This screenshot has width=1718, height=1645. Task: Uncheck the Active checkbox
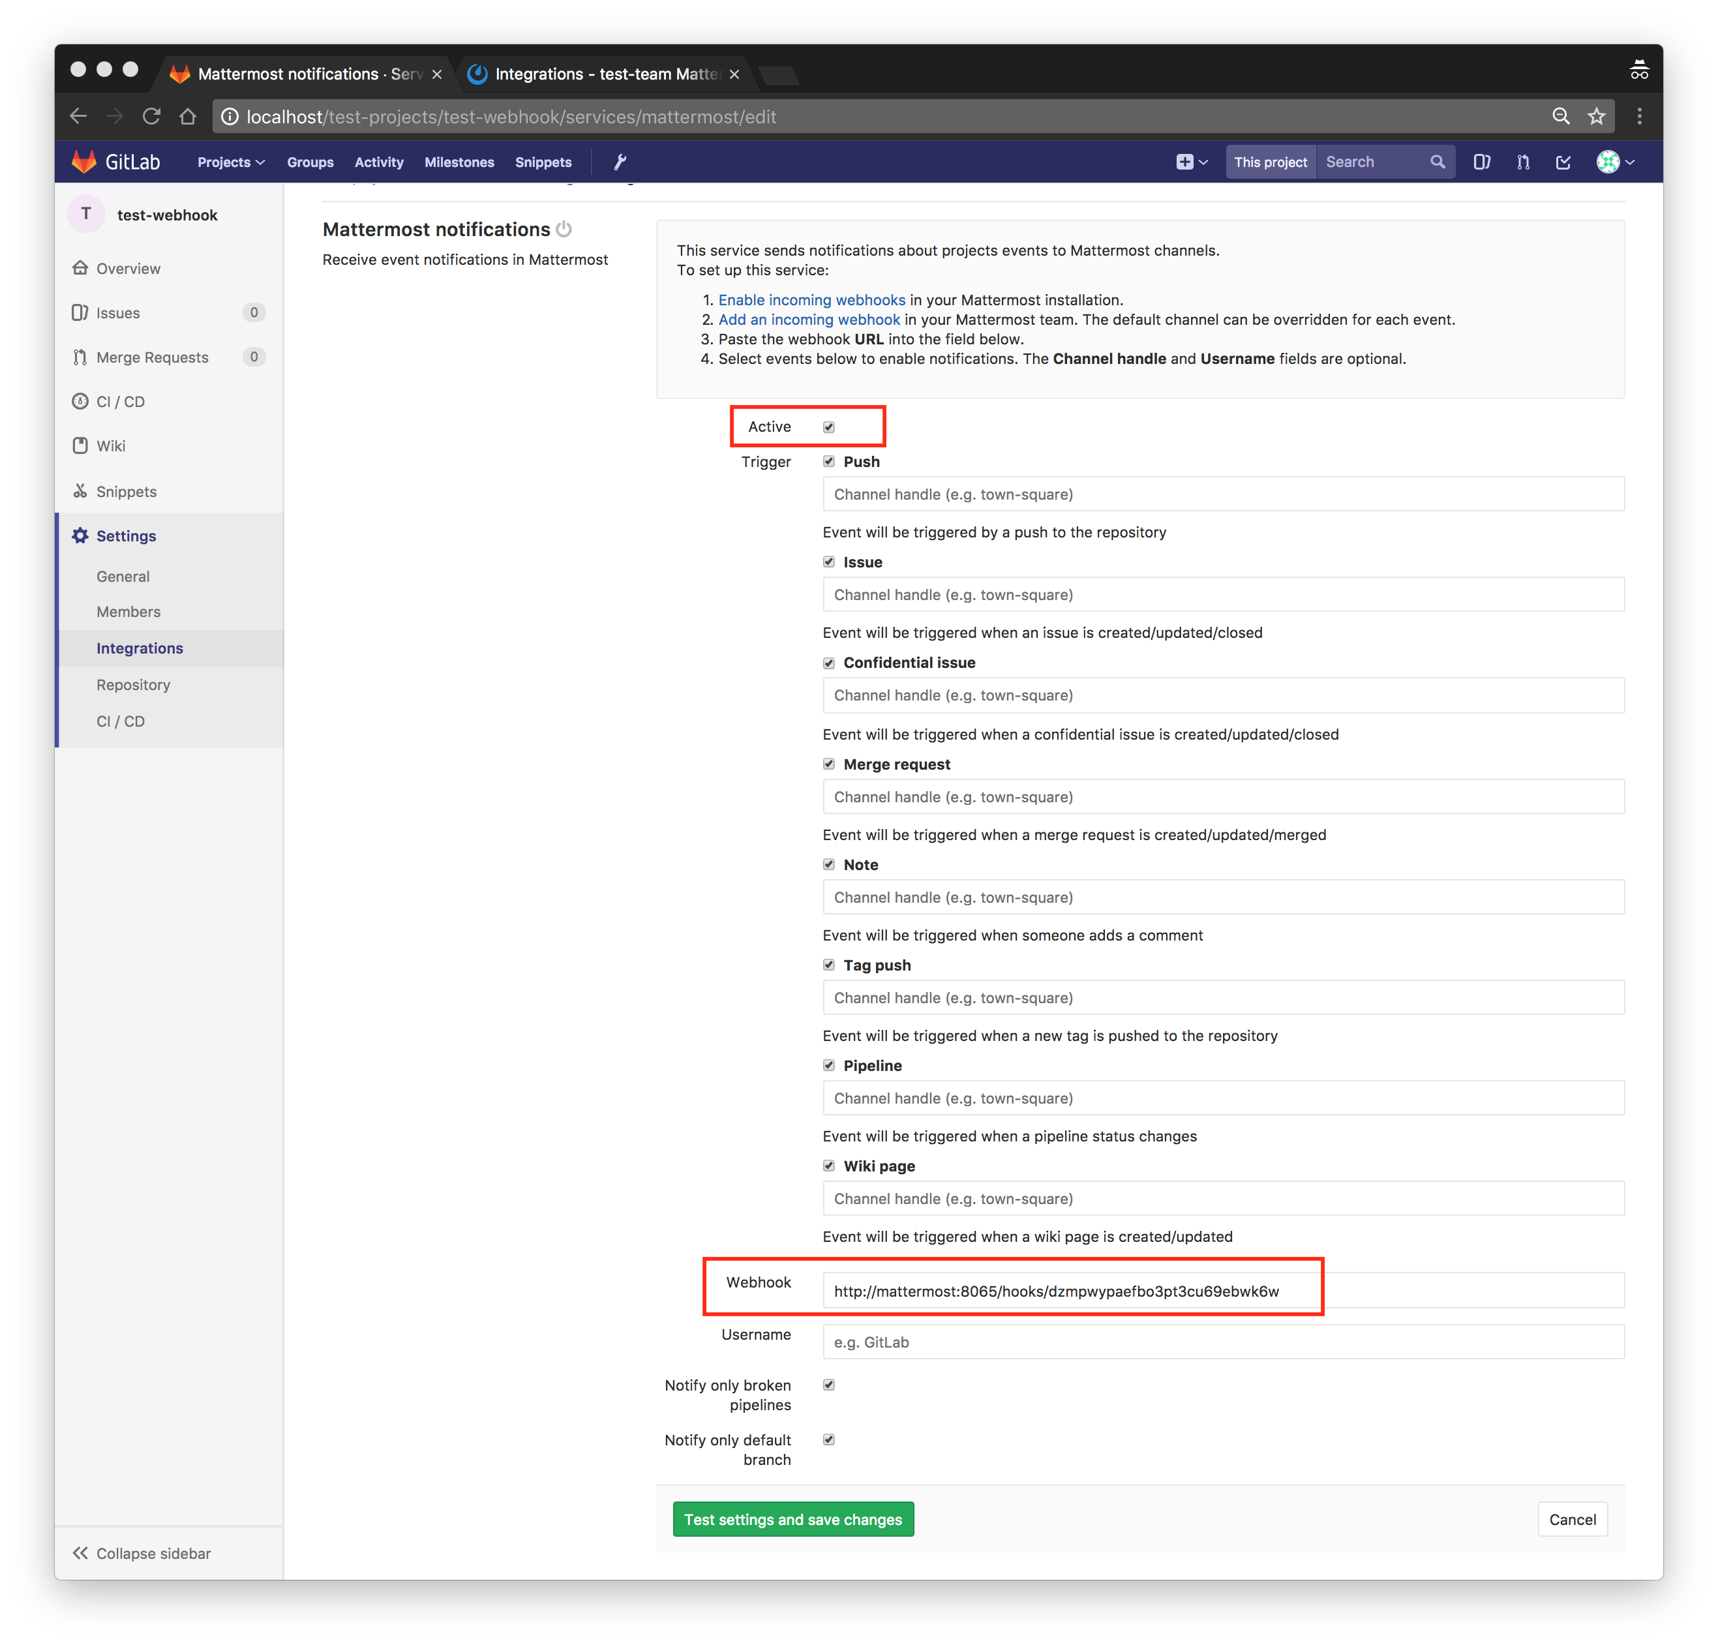tap(828, 427)
